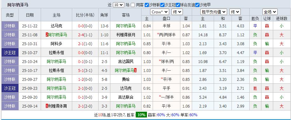Screen dimensions: 291x120
Task: Click the red card badge in the 25-11-08 row
Action: pos(47,35)
